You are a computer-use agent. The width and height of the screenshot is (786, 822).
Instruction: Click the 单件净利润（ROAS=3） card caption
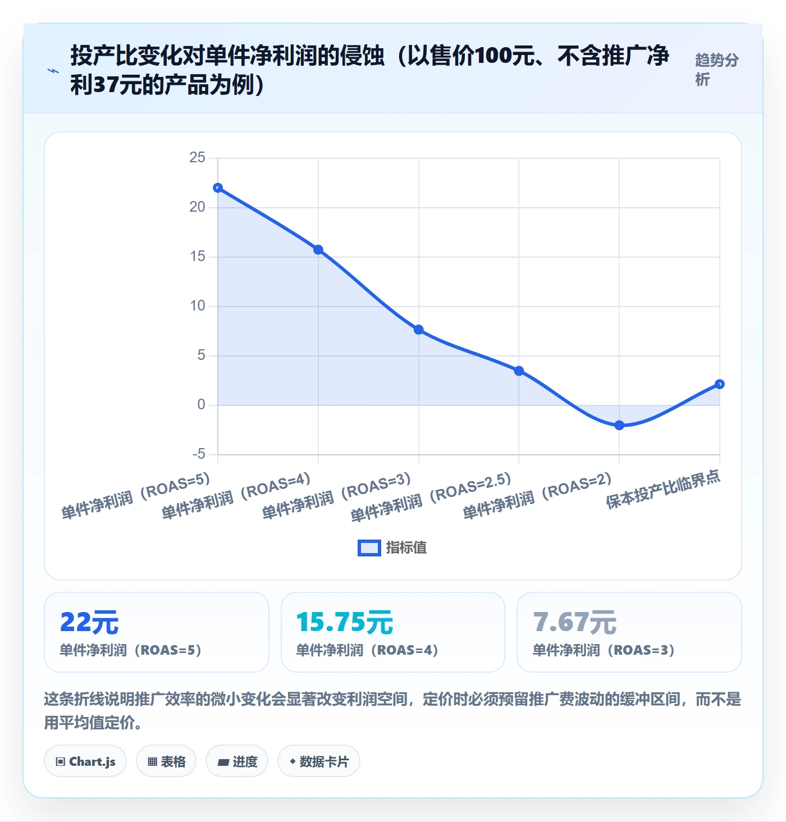tap(604, 650)
